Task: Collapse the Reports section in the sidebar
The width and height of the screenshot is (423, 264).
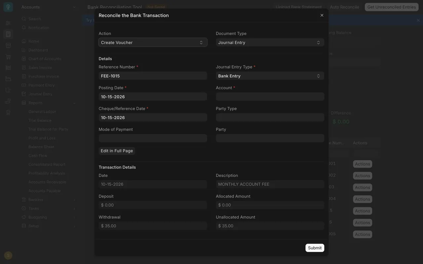Action: [74, 103]
